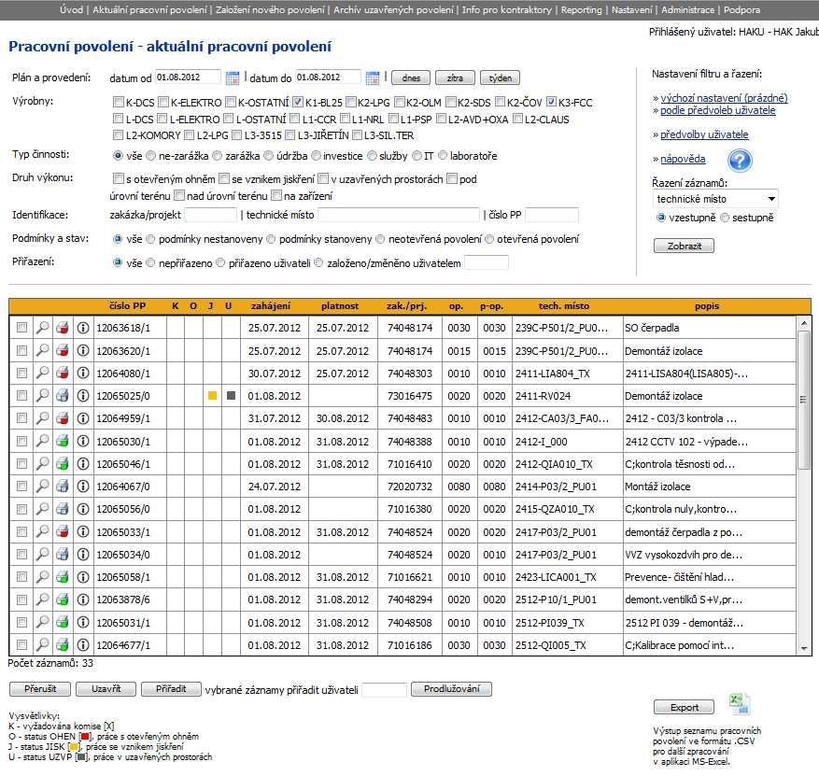Screen dimensions: 819x776
Task: Click the 'dnes' date button
Action: 411,78
